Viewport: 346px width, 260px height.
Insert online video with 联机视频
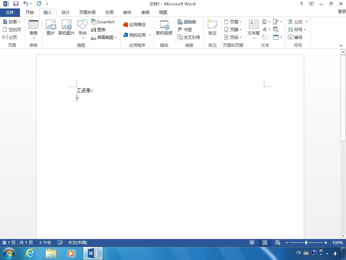point(164,28)
